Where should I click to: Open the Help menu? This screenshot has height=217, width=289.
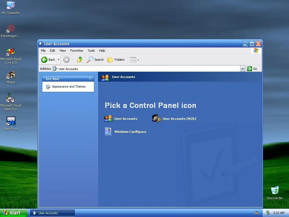click(102, 51)
